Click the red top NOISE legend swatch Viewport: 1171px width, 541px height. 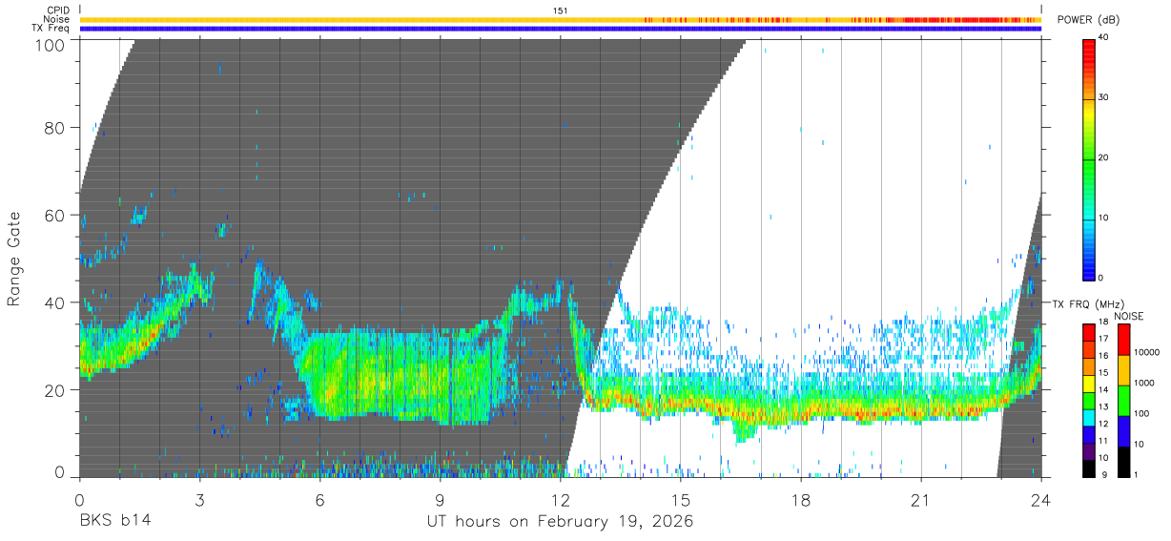click(x=1122, y=340)
